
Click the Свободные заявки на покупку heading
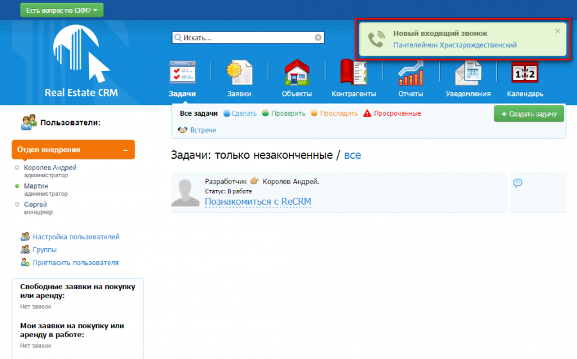pyautogui.click(x=78, y=291)
